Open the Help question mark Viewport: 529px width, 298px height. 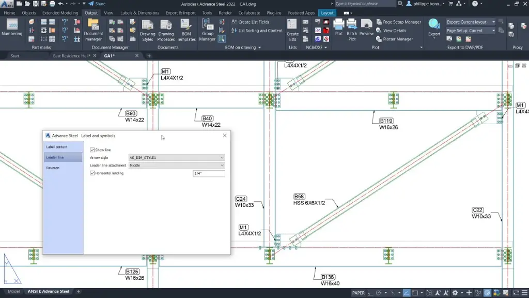475,4
